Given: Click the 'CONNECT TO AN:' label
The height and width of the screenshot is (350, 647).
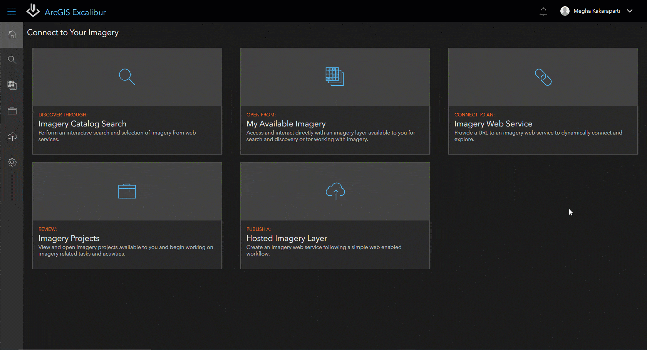Looking at the screenshot, I should 474,114.
